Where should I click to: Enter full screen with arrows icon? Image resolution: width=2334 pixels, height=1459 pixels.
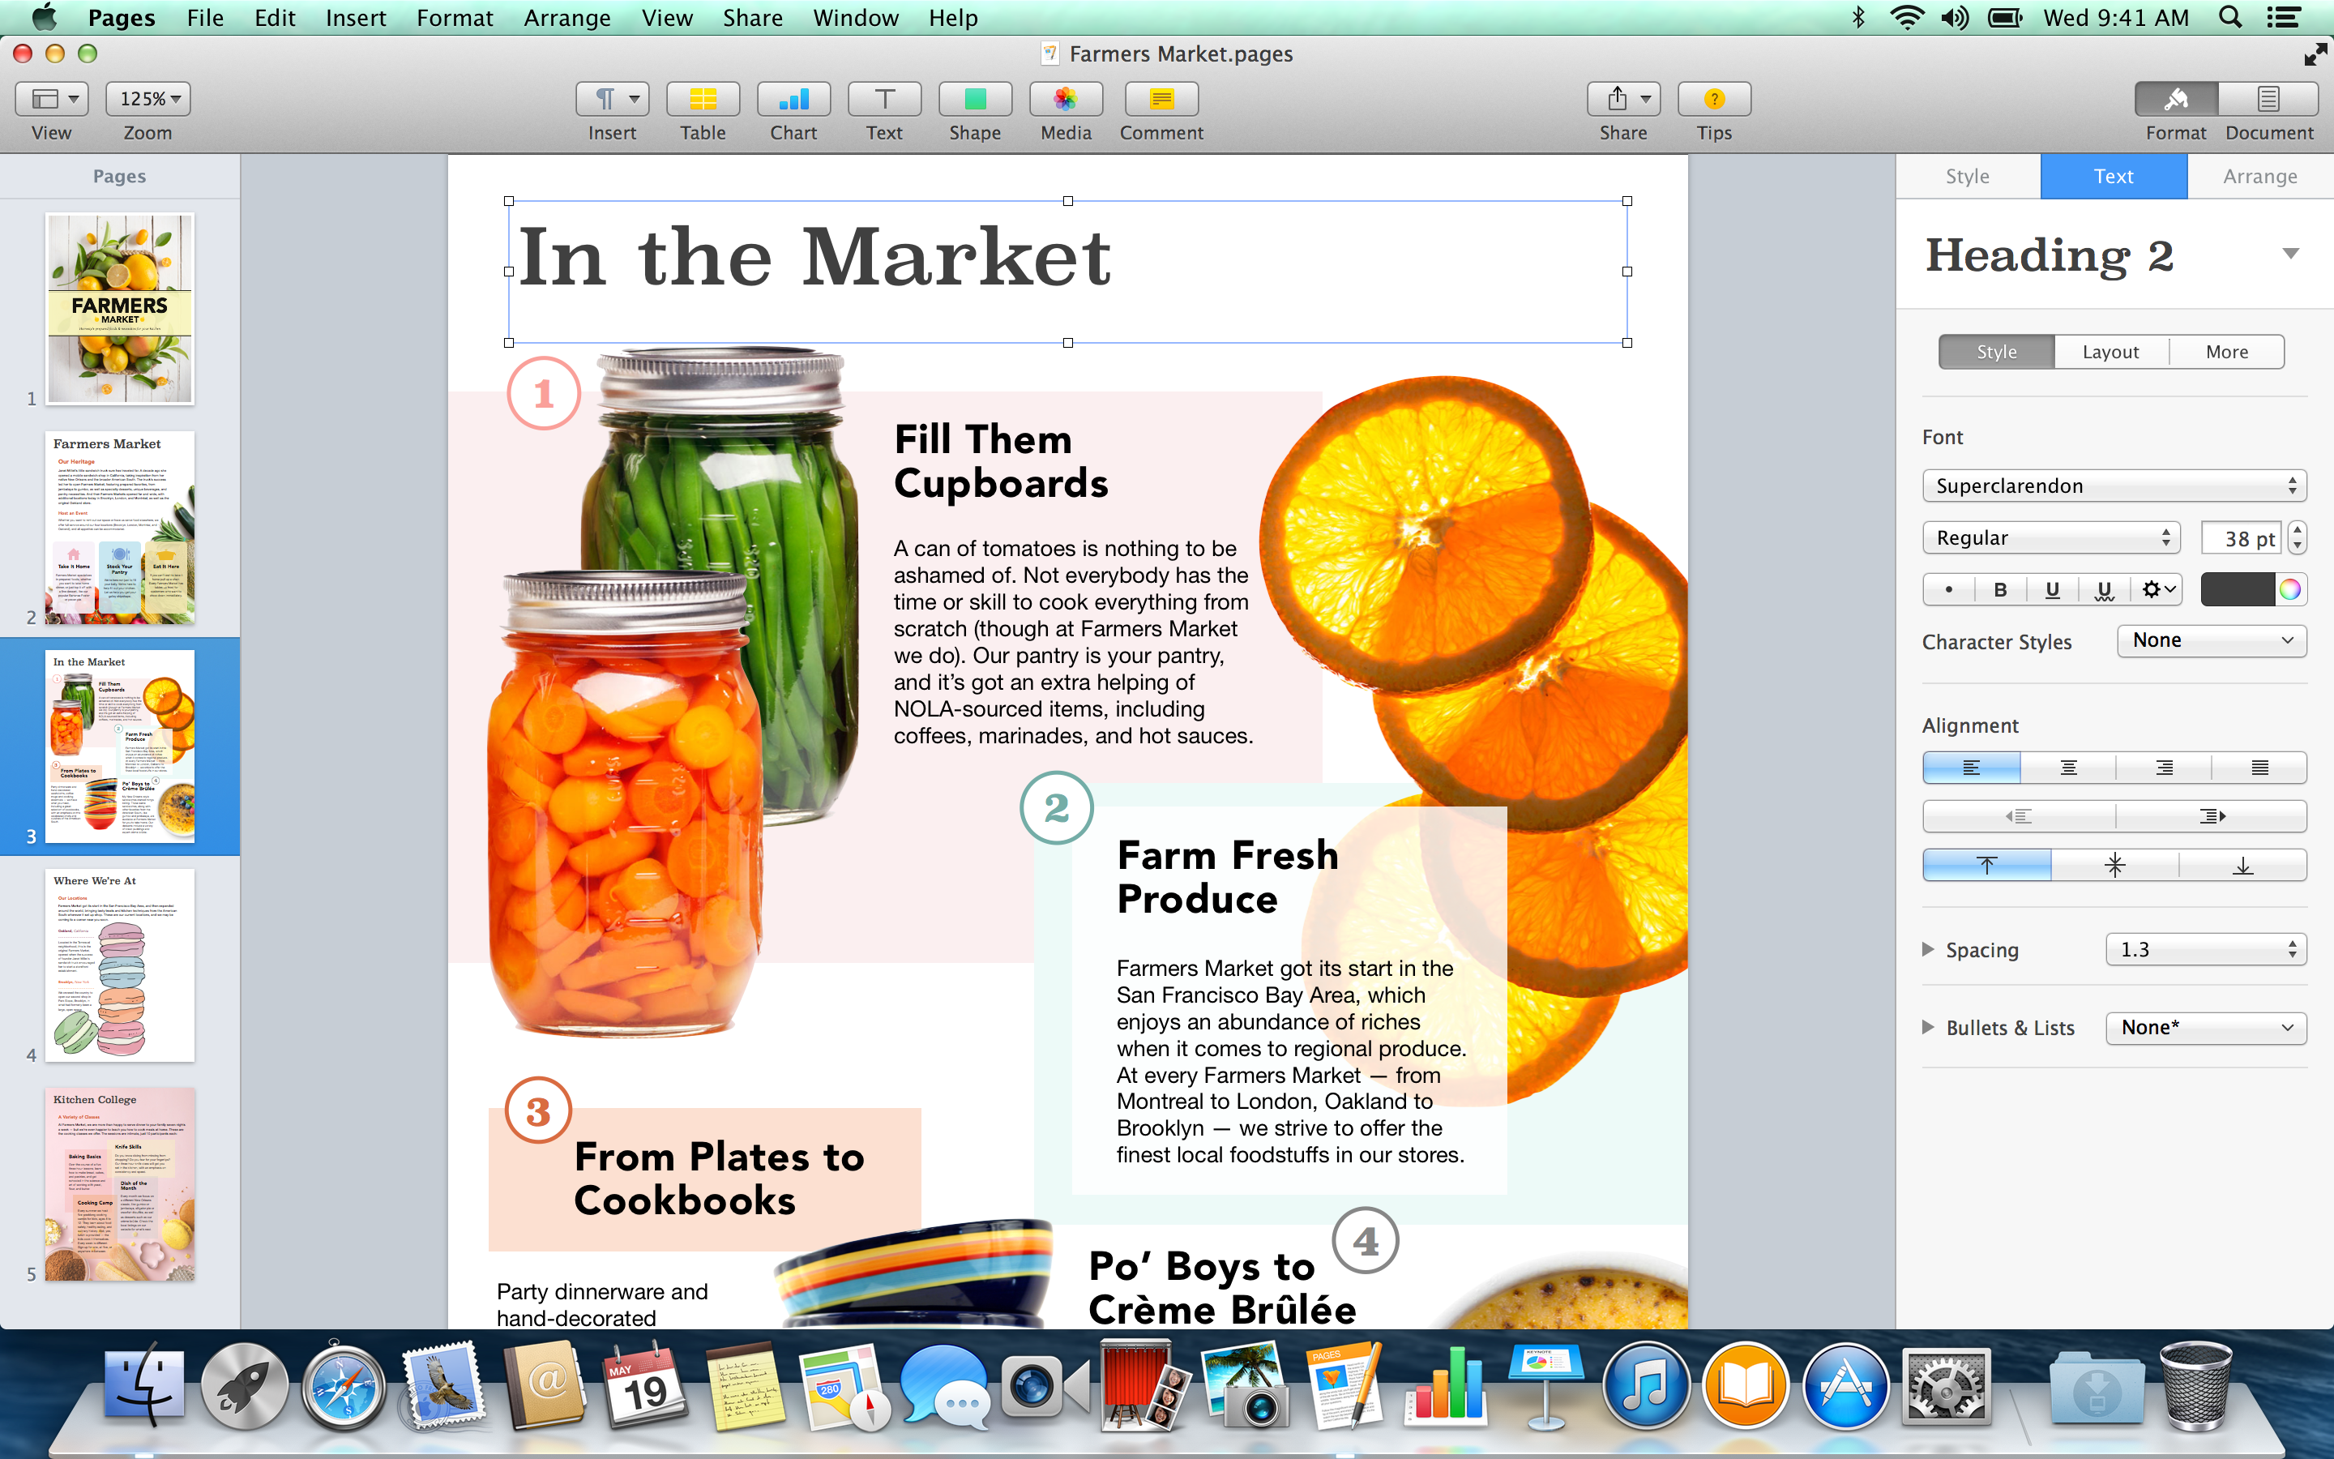2314,54
